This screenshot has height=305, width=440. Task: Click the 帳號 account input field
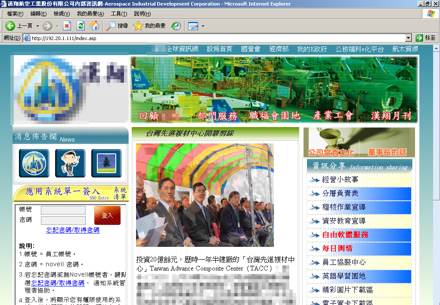pos(63,210)
